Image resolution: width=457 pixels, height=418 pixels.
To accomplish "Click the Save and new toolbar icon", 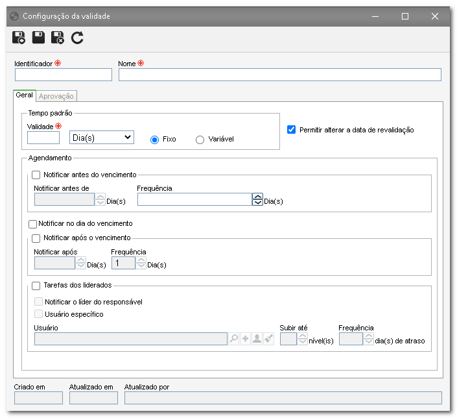I will pos(19,38).
